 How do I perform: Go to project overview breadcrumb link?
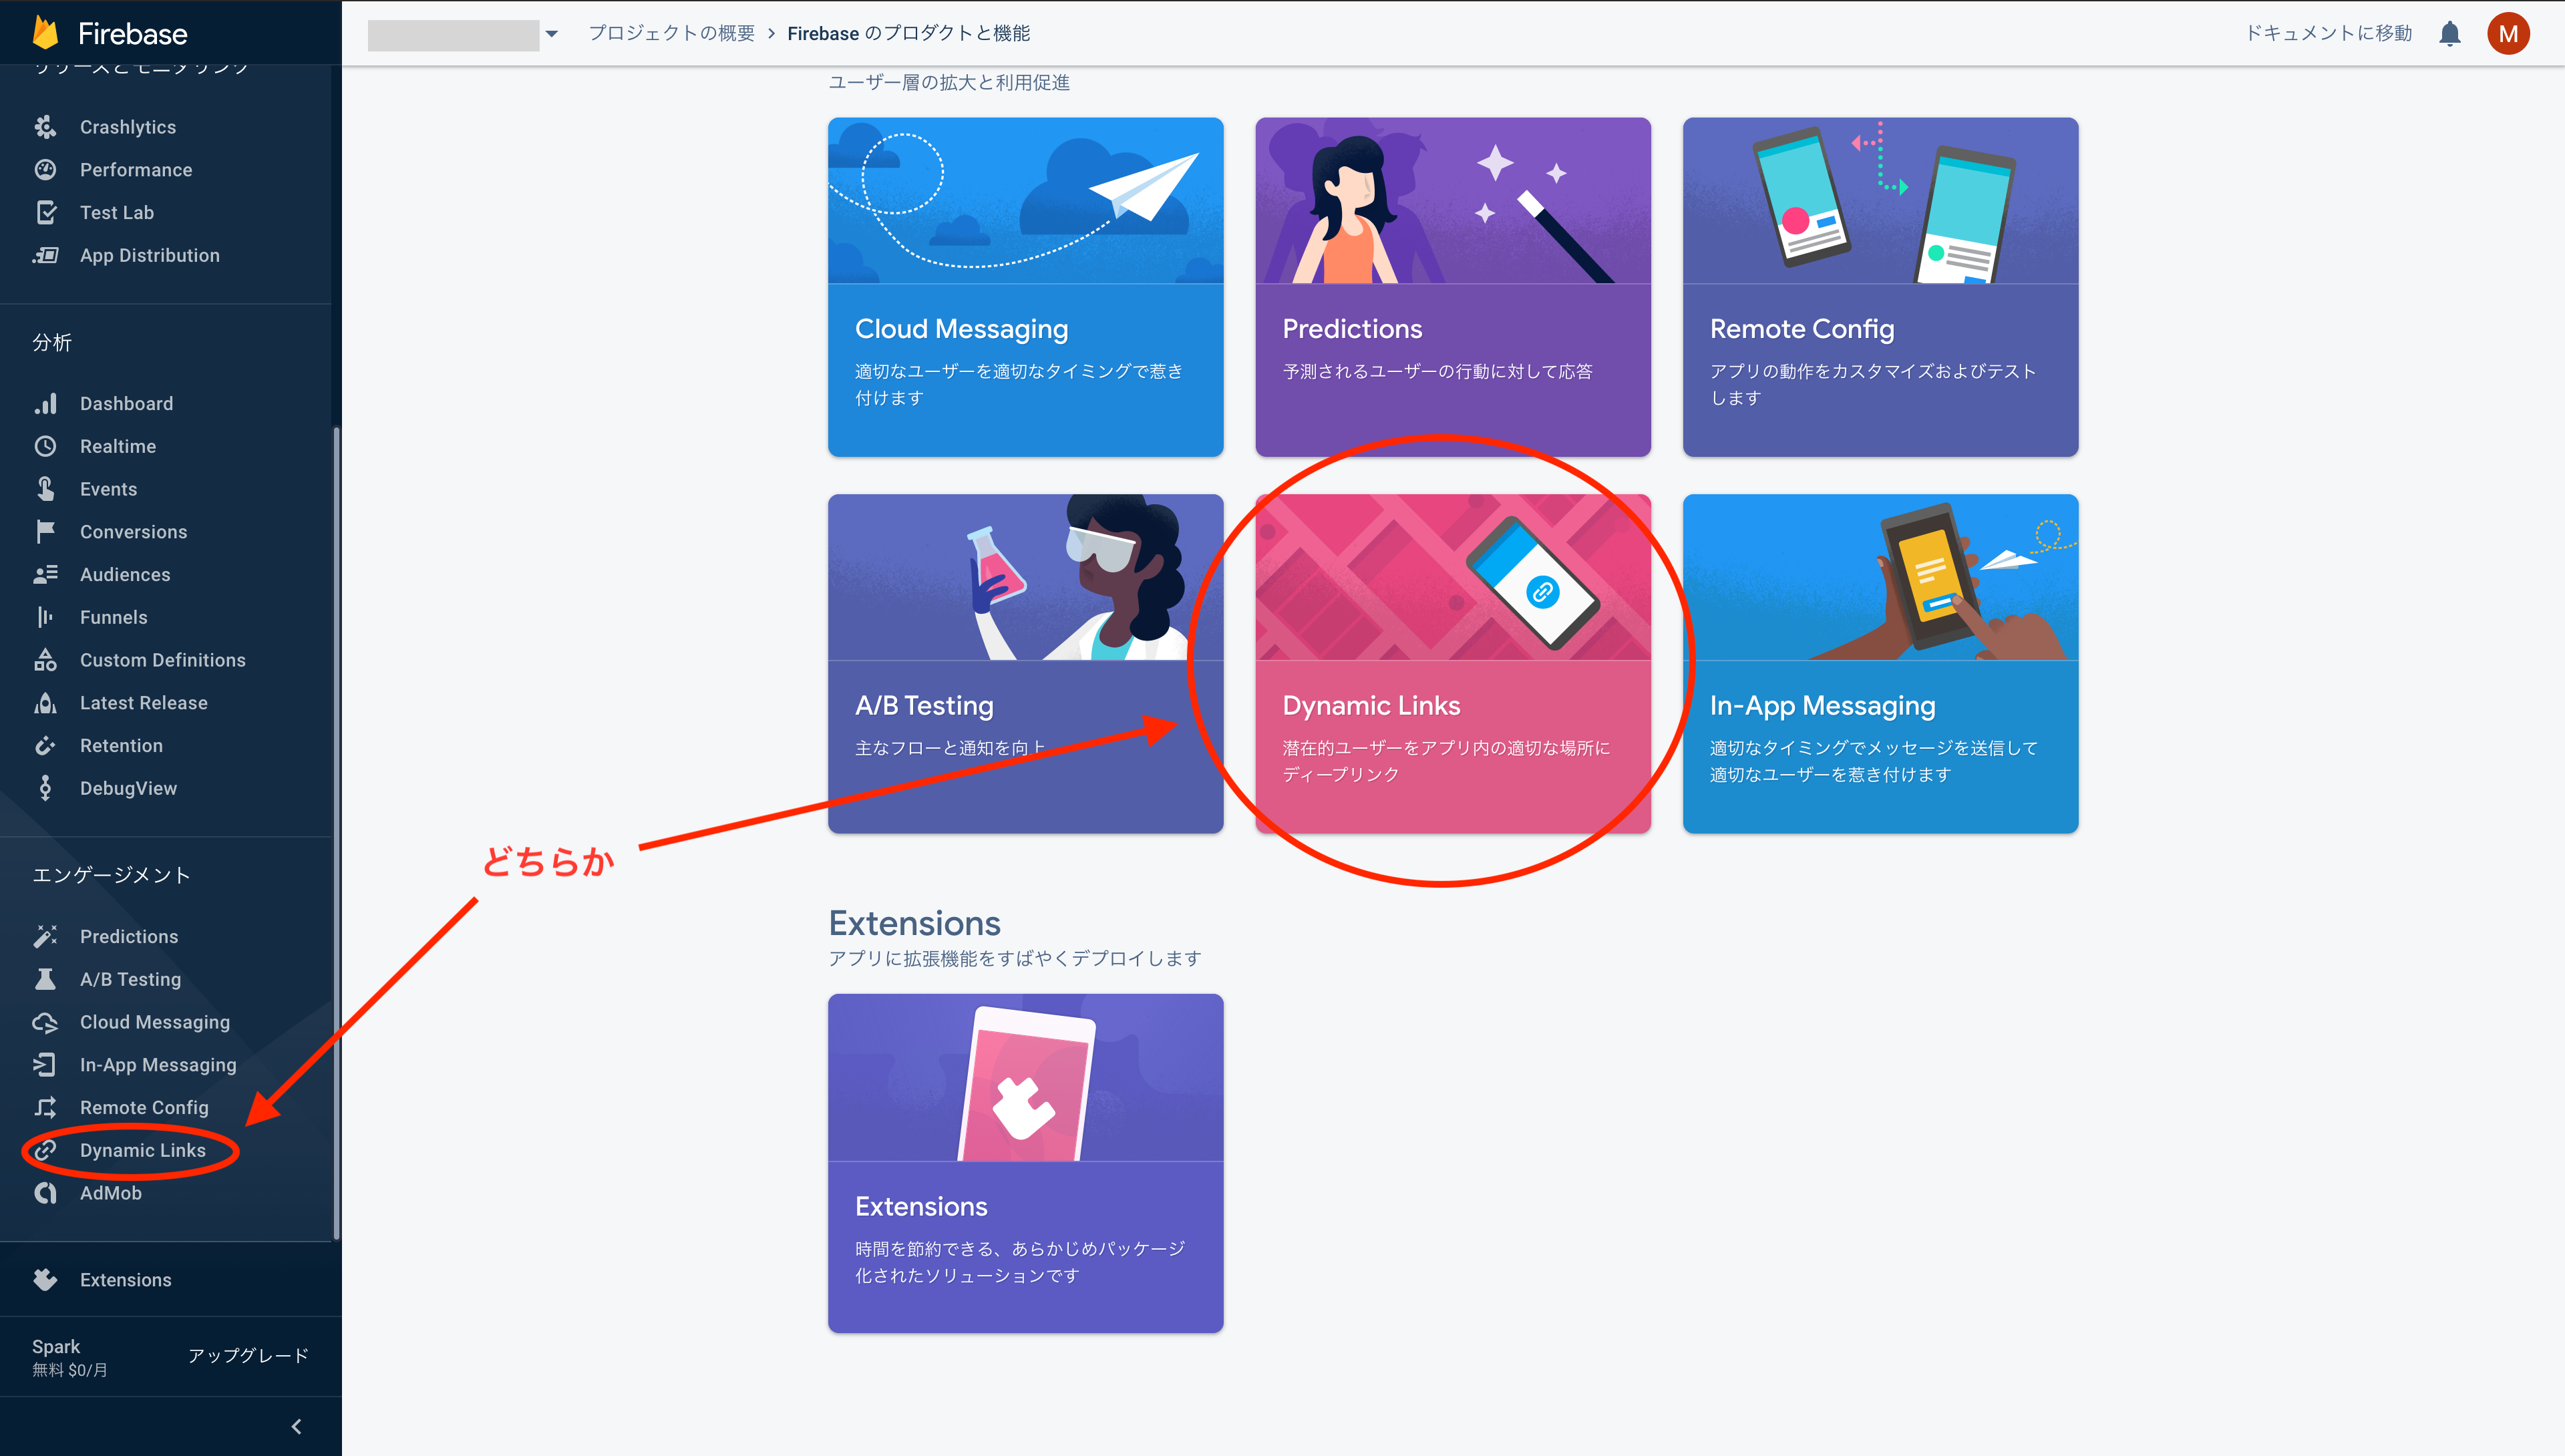point(671,34)
